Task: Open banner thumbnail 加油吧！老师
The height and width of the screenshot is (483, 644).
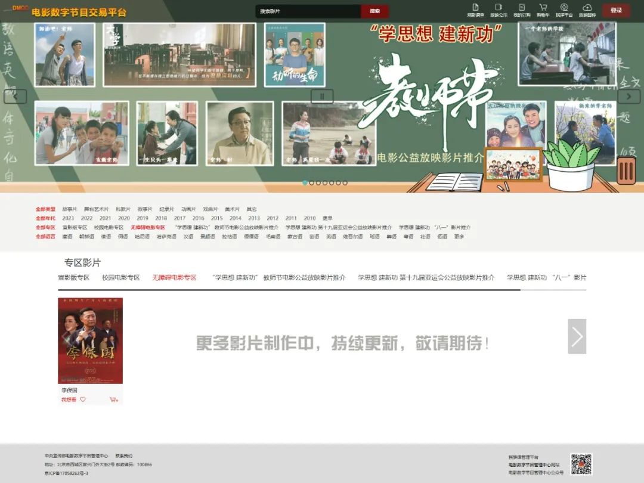Action: click(65, 55)
